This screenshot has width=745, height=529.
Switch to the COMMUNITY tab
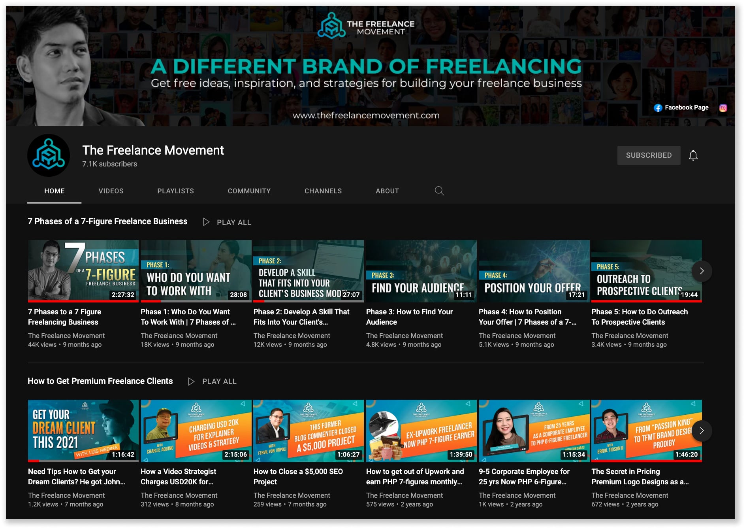pos(249,191)
